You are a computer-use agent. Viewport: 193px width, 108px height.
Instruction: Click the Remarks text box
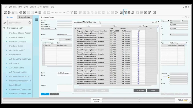[x=65, y=88]
